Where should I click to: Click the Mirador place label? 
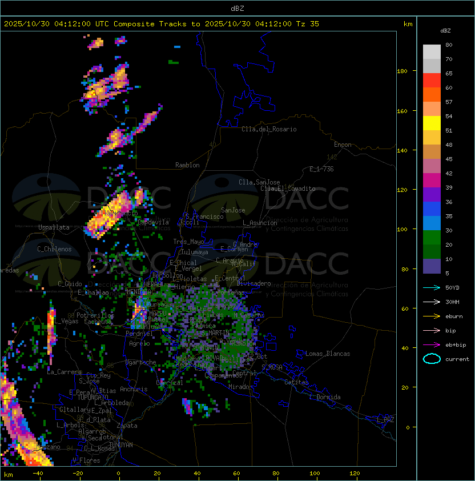[x=241, y=387]
